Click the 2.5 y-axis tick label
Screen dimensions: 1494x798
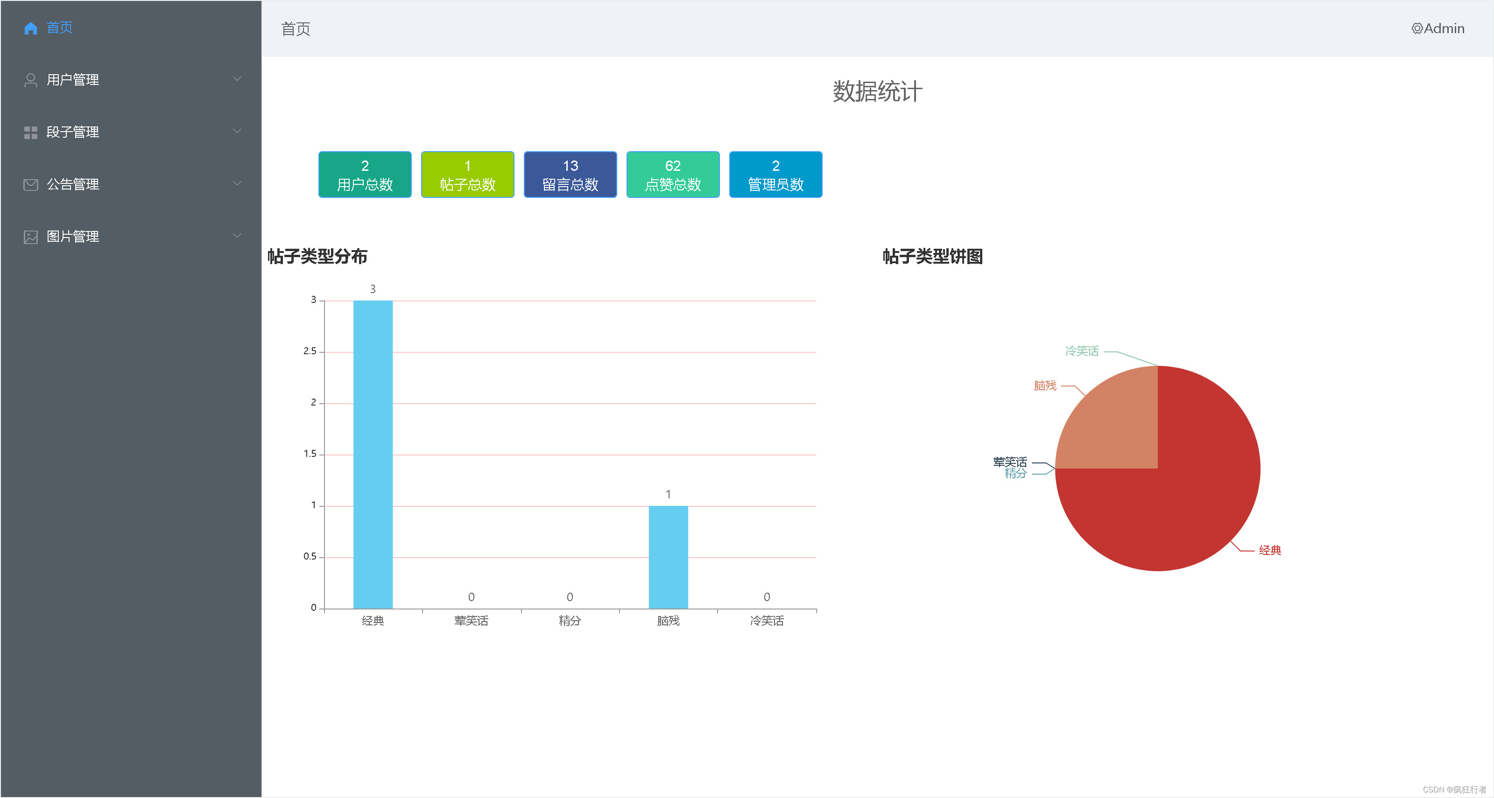click(x=310, y=351)
